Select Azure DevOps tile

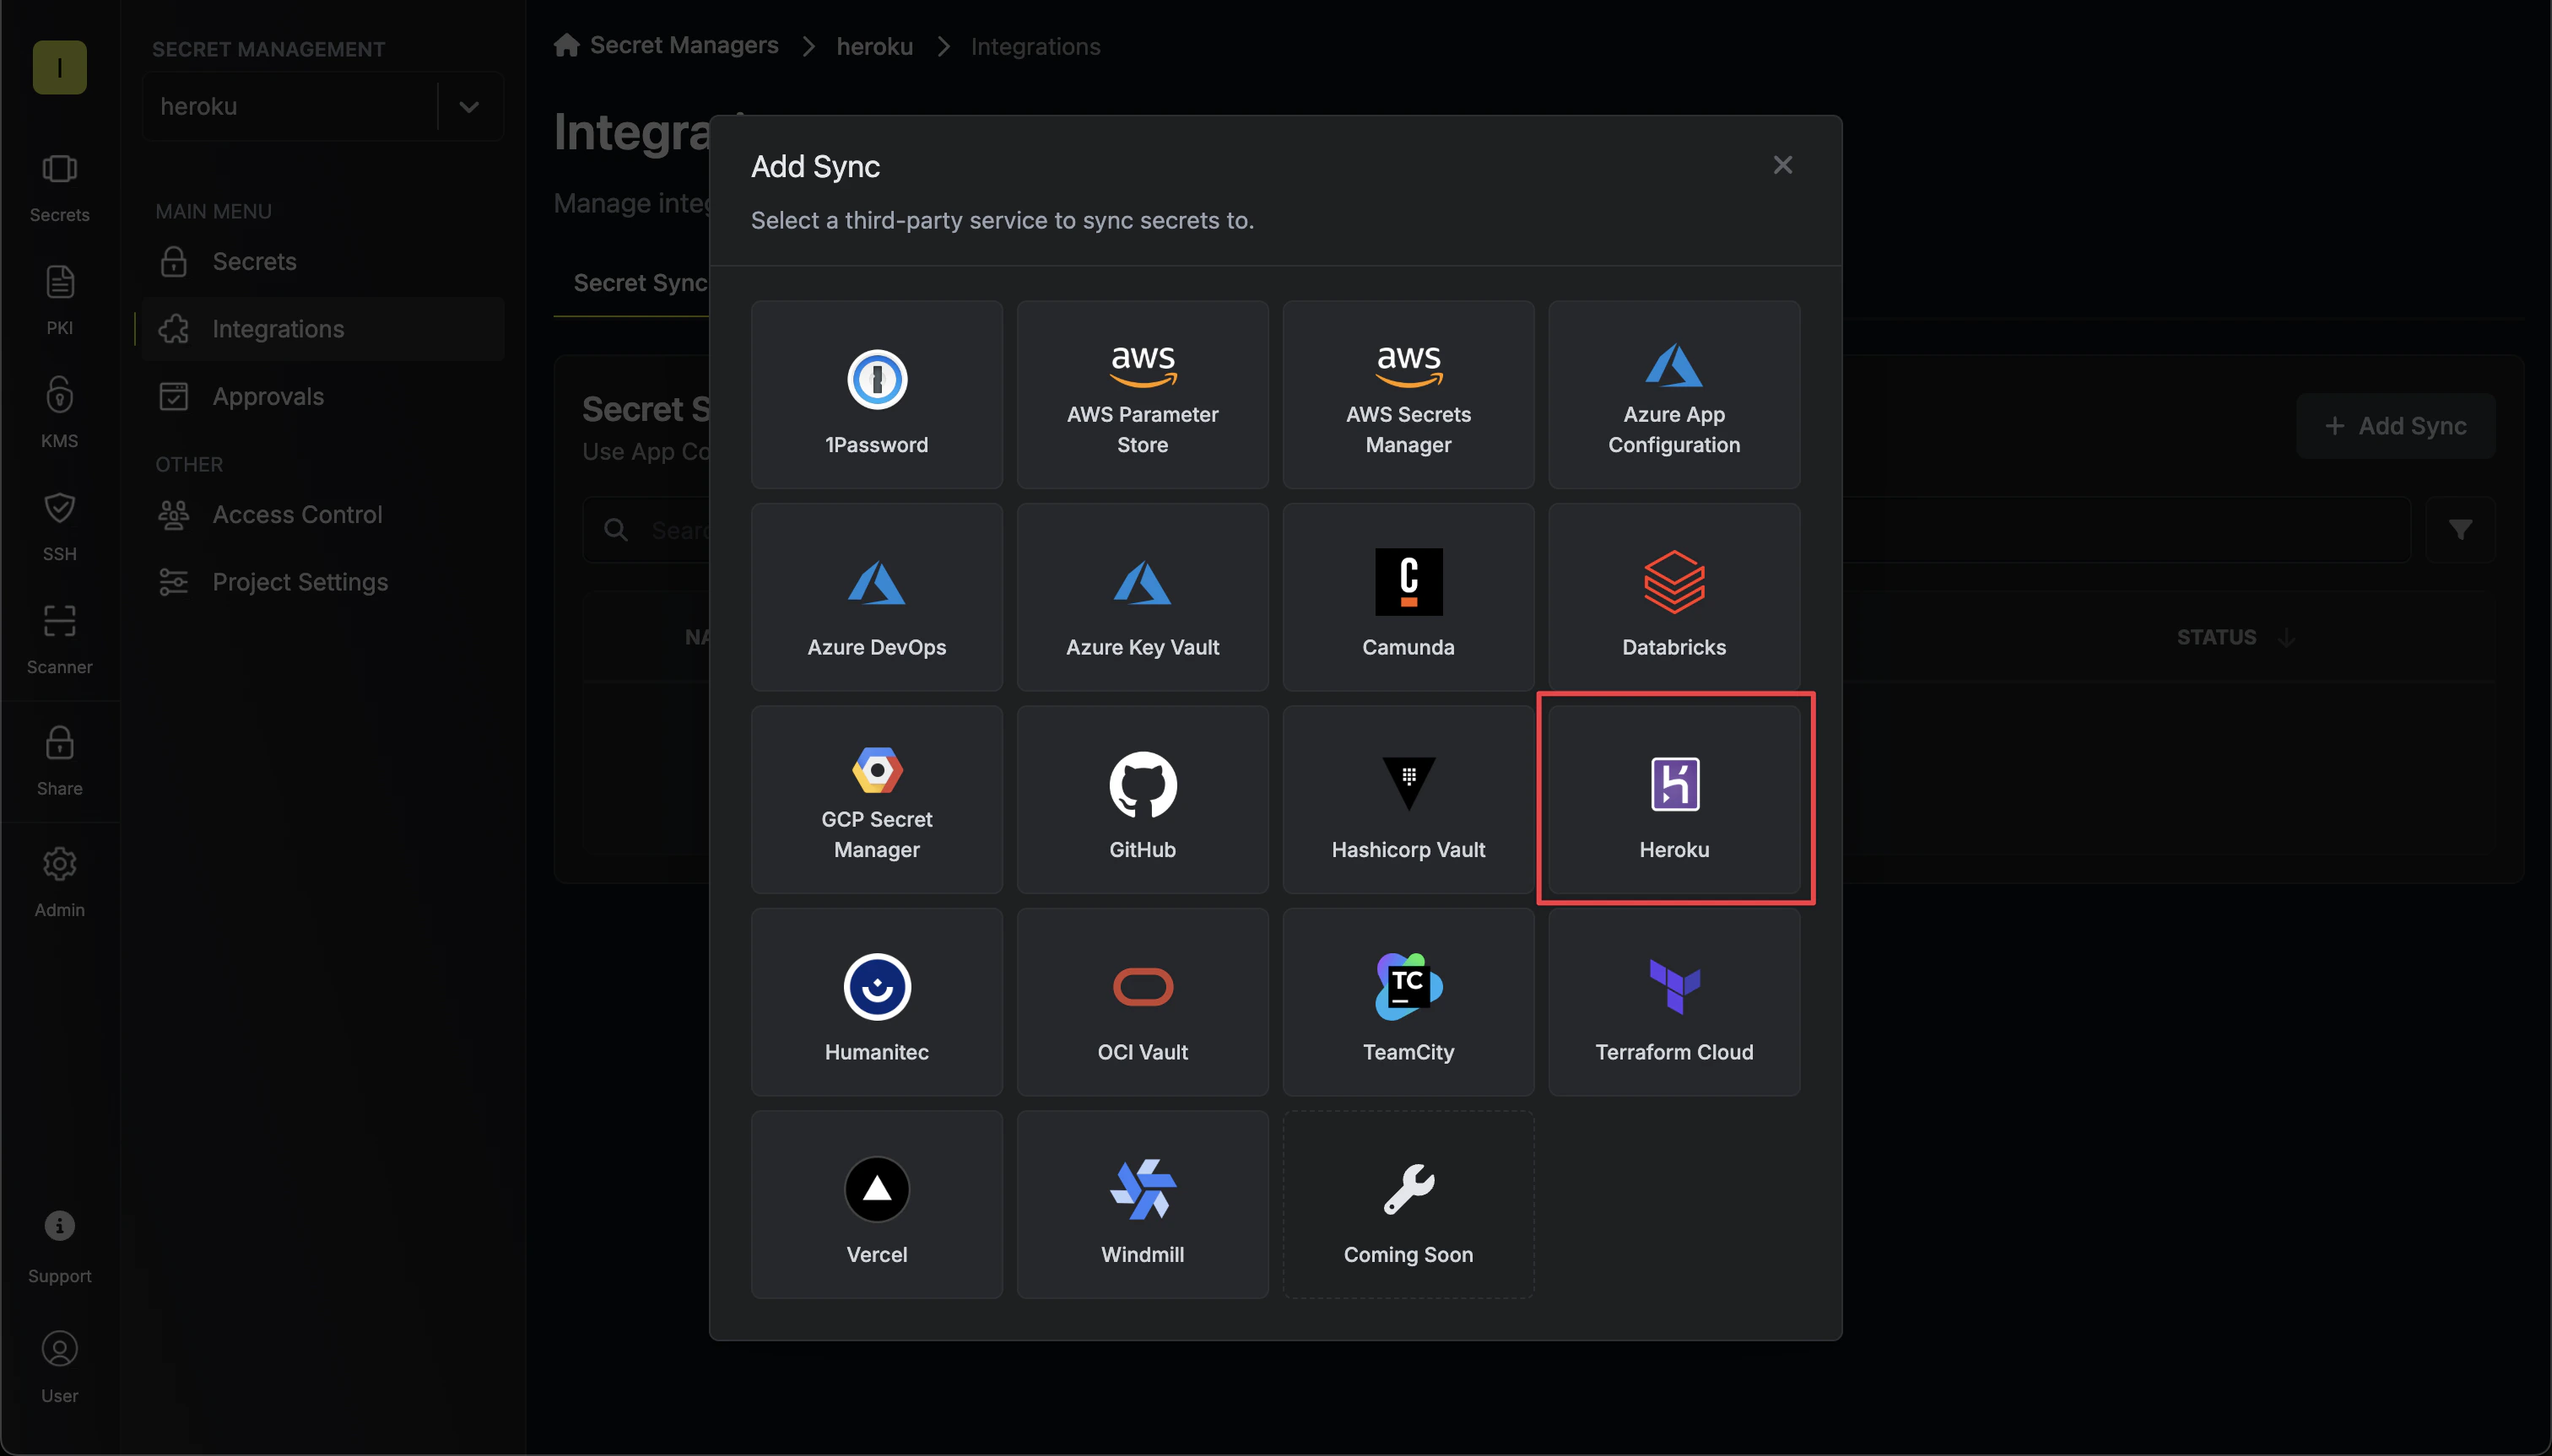[x=876, y=597]
